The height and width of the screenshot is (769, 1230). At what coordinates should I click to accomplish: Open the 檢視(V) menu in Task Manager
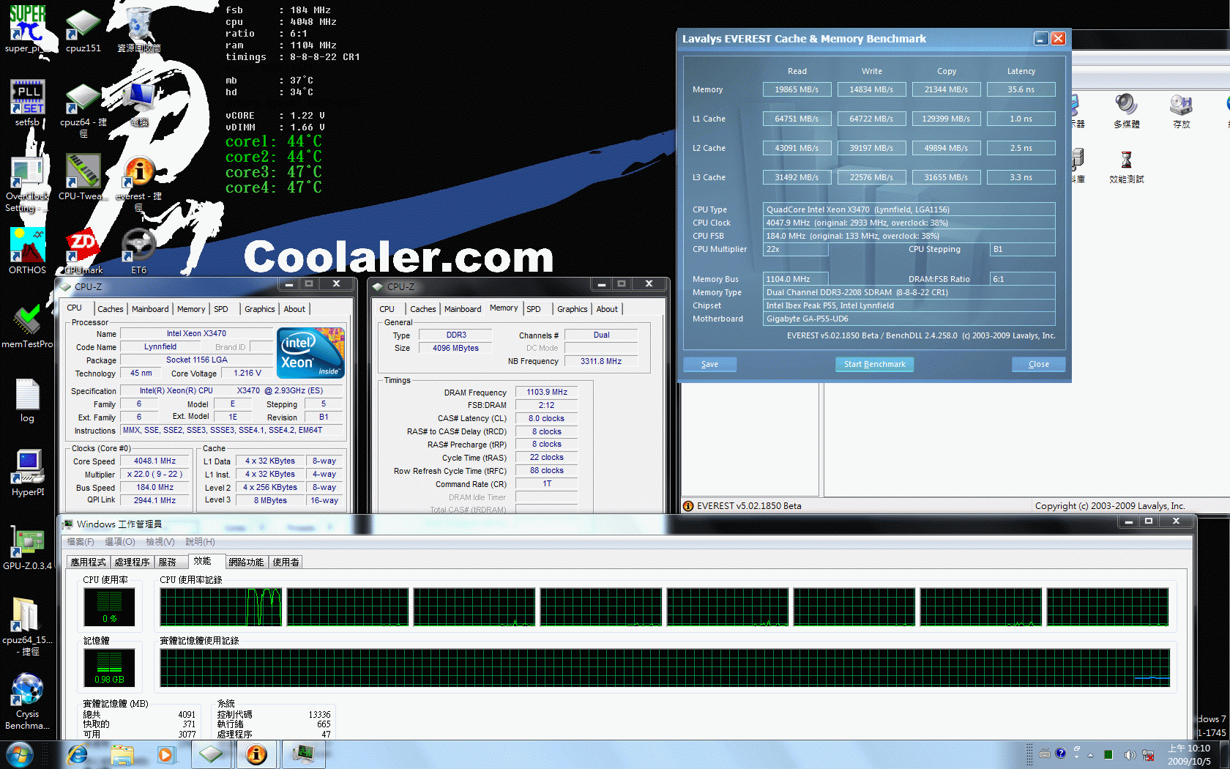pos(160,542)
